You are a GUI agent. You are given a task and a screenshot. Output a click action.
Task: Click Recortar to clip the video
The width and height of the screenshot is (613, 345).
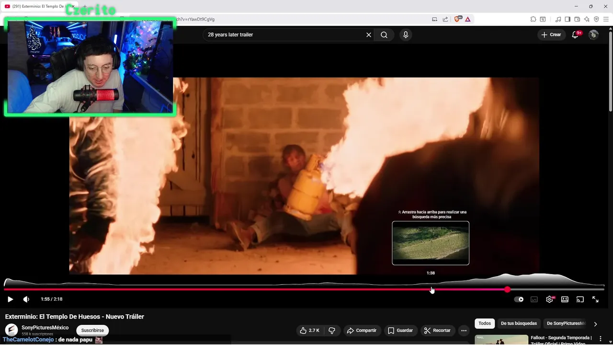click(437, 330)
